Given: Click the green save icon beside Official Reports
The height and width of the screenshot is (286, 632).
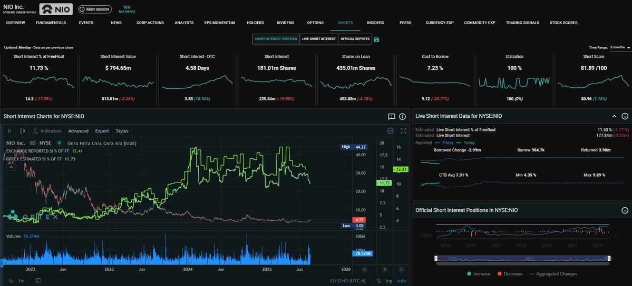Looking at the screenshot, I should click(376, 39).
